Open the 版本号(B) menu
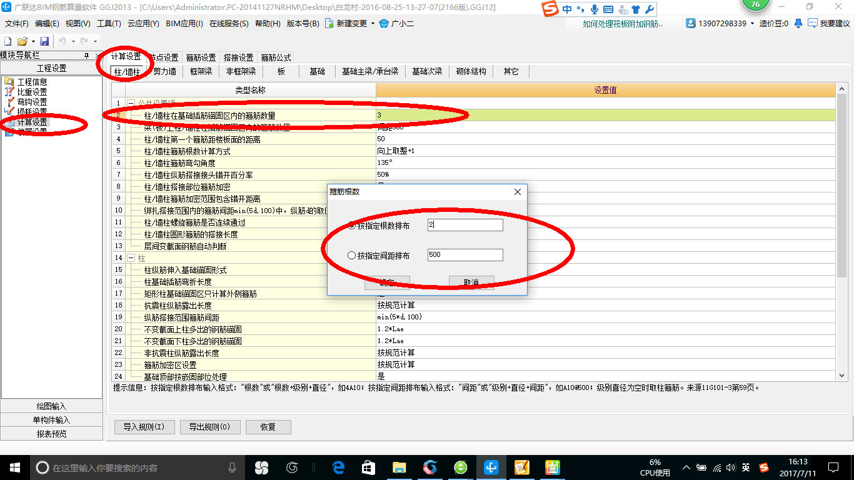 point(303,24)
